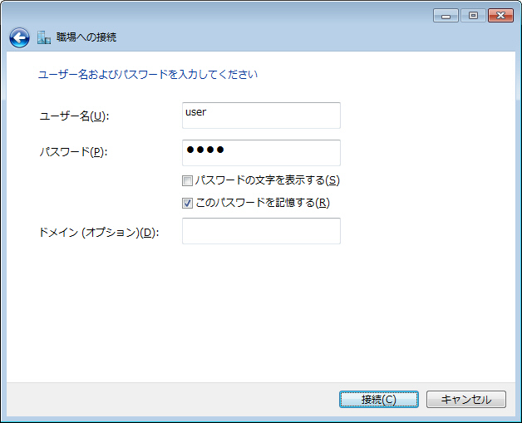522x423 pixels.
Task: Click the キャンセル button
Action: [x=466, y=400]
